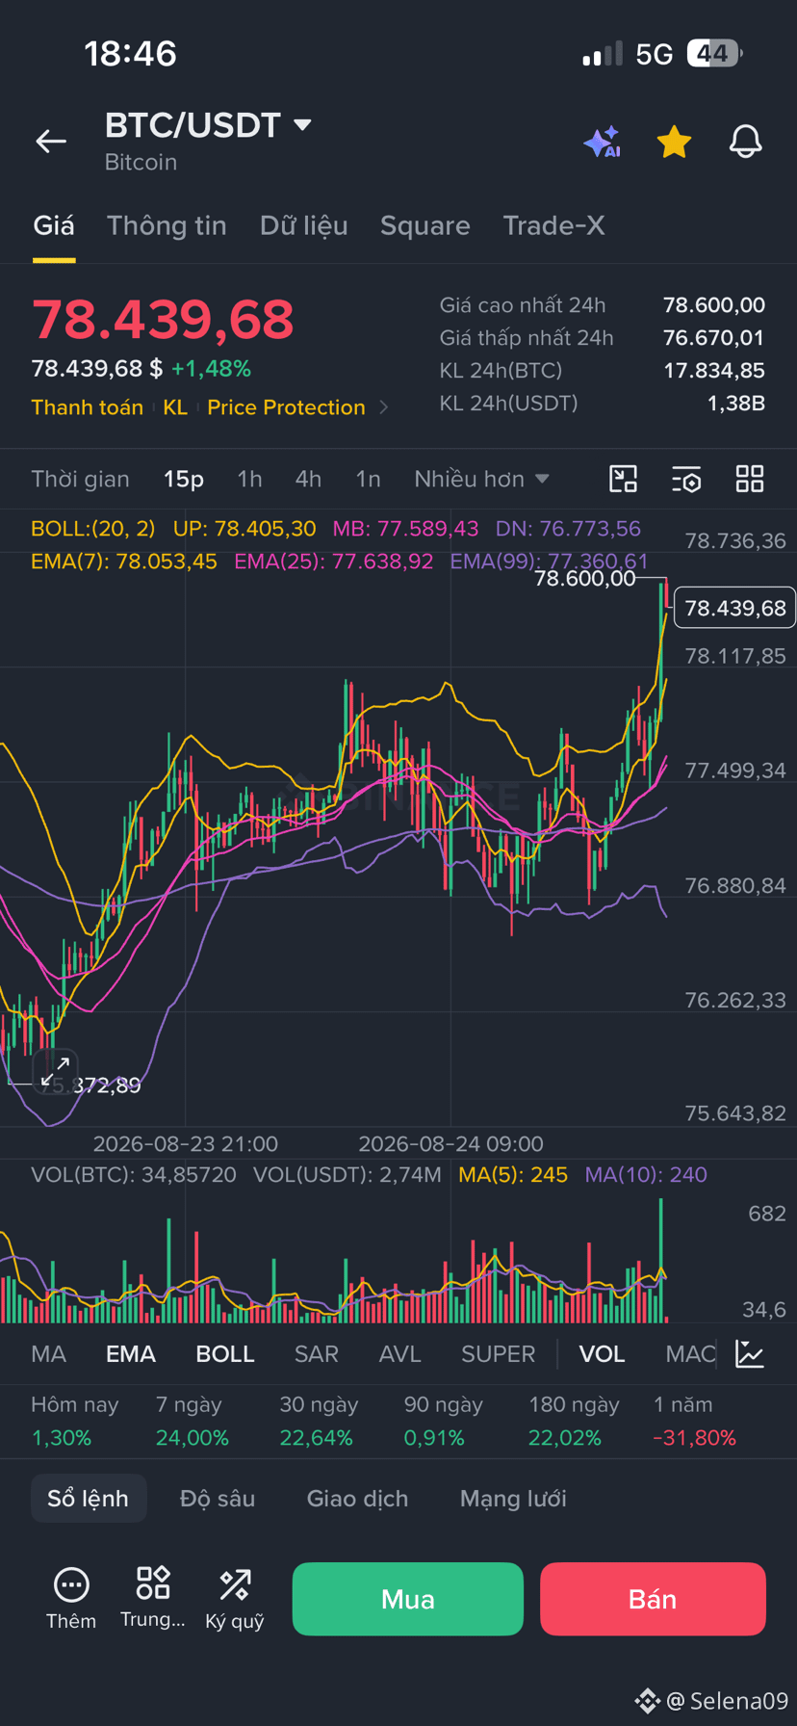The image size is (797, 1726).
Task: Select the 15p timeframe
Action: 183,479
